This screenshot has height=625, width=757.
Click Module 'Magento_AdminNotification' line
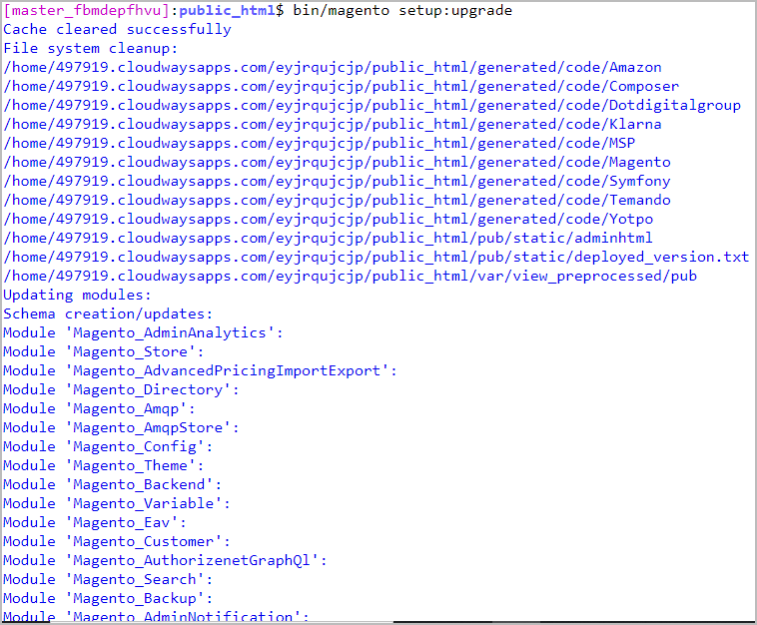[x=157, y=616]
